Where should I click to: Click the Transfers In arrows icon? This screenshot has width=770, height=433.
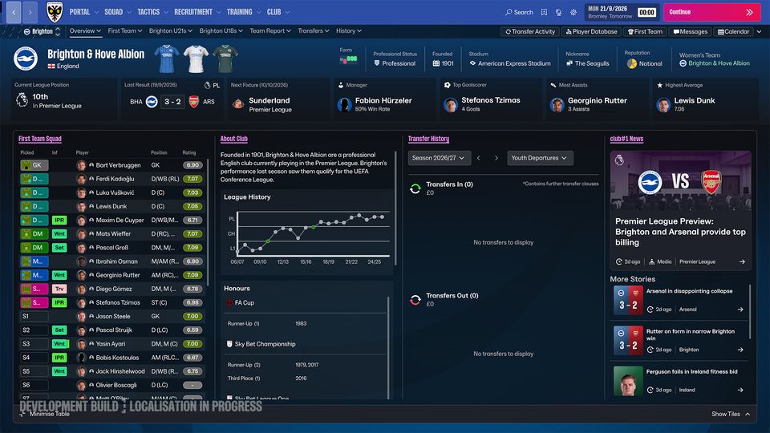[415, 188]
